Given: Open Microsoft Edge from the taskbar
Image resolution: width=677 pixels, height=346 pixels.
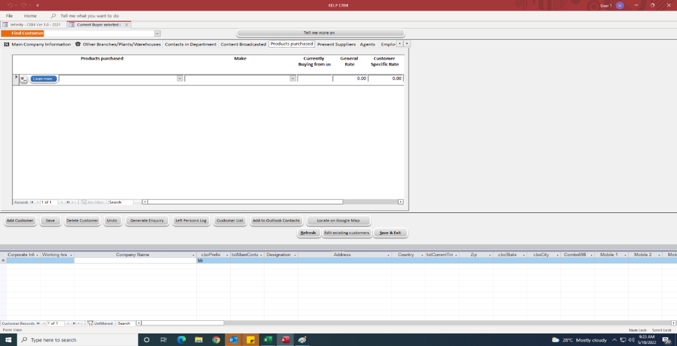Looking at the screenshot, I should pyautogui.click(x=181, y=339).
